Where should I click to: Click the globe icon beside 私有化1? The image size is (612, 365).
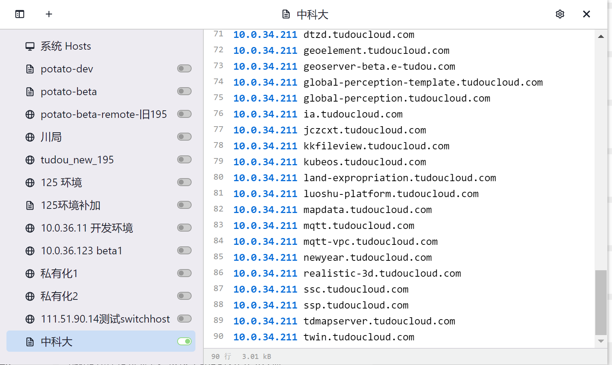(30, 273)
